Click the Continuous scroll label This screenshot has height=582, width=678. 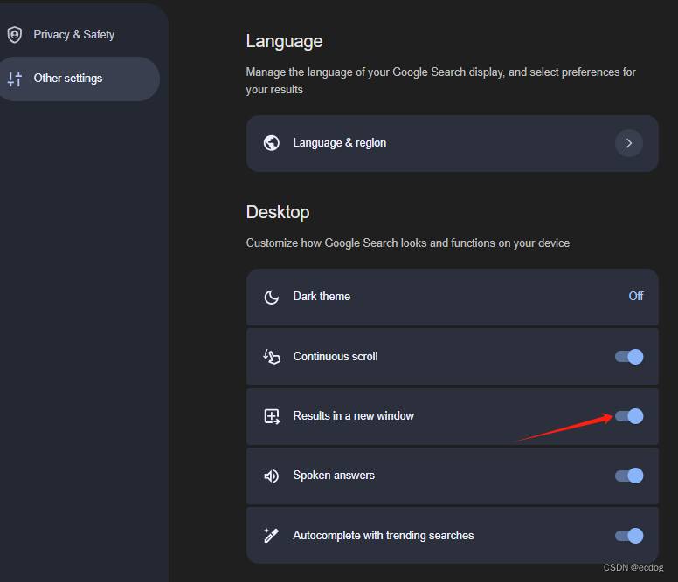[x=336, y=357]
